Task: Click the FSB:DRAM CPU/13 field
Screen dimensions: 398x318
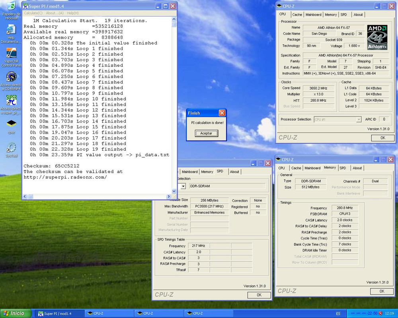Action: pos(345,214)
